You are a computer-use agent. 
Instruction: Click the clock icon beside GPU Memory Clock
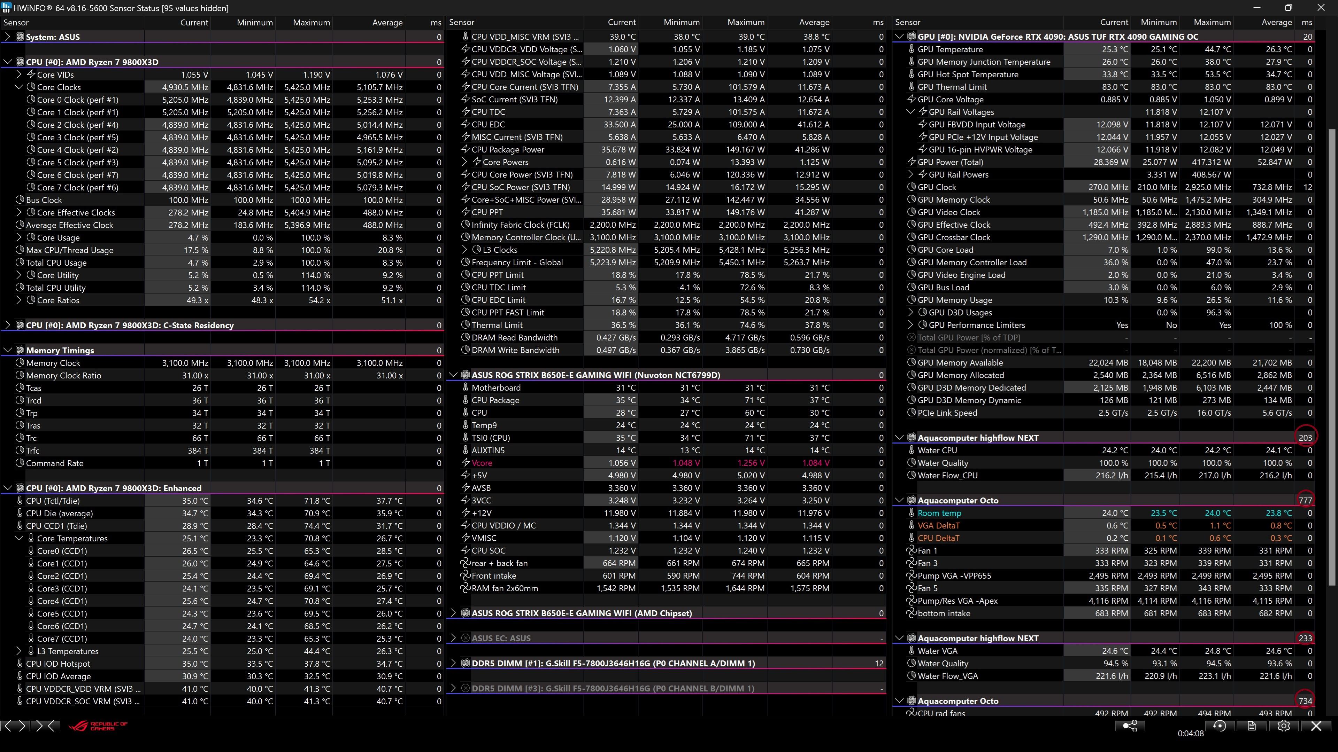tap(912, 200)
